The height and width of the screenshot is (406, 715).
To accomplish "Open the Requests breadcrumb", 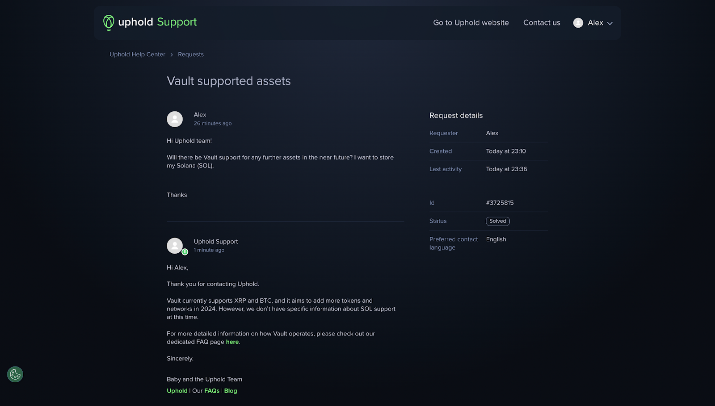I will 191,54.
